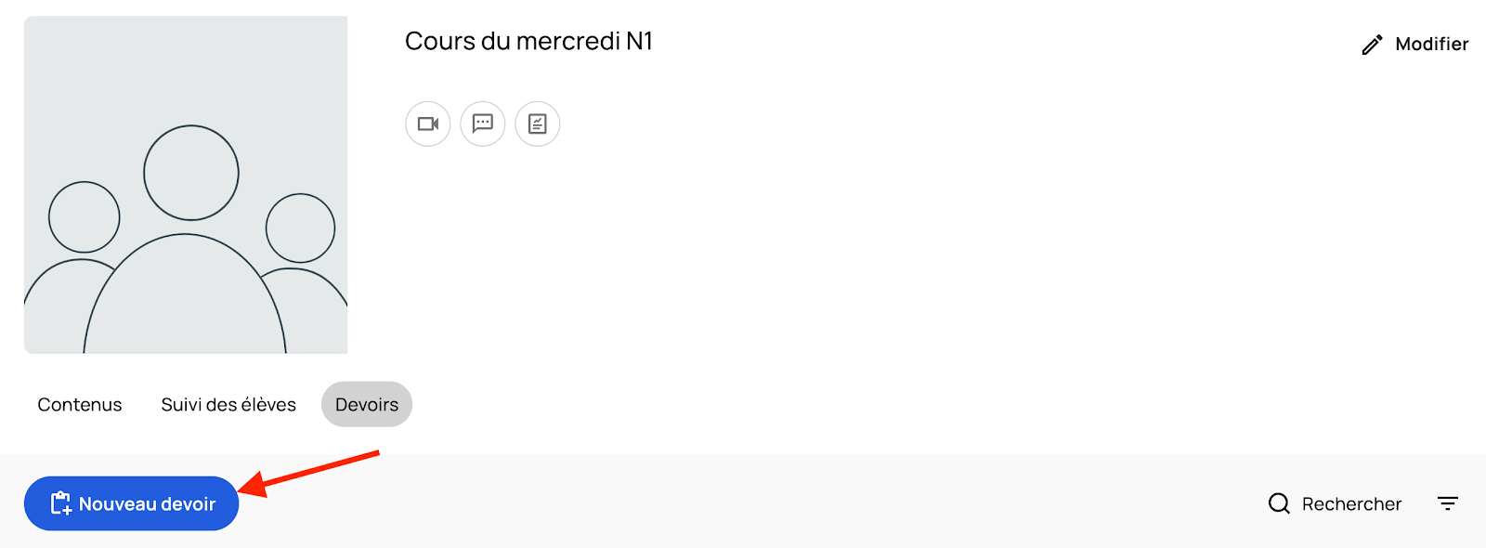Start a video call with the class
The image size is (1486, 548).
tap(427, 124)
